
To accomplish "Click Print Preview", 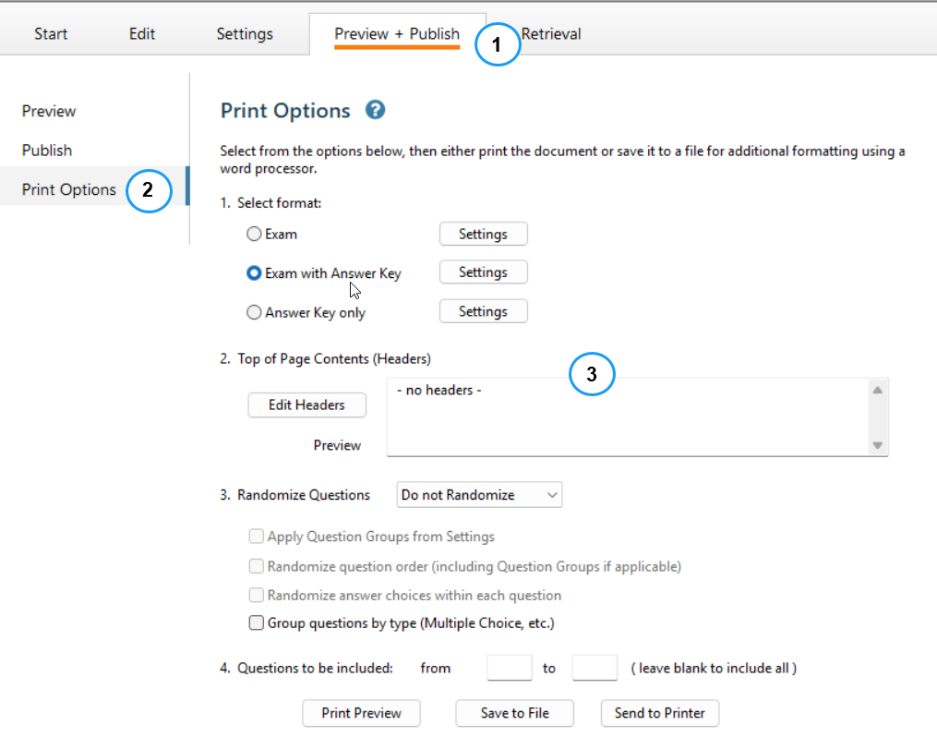I will pos(361,713).
